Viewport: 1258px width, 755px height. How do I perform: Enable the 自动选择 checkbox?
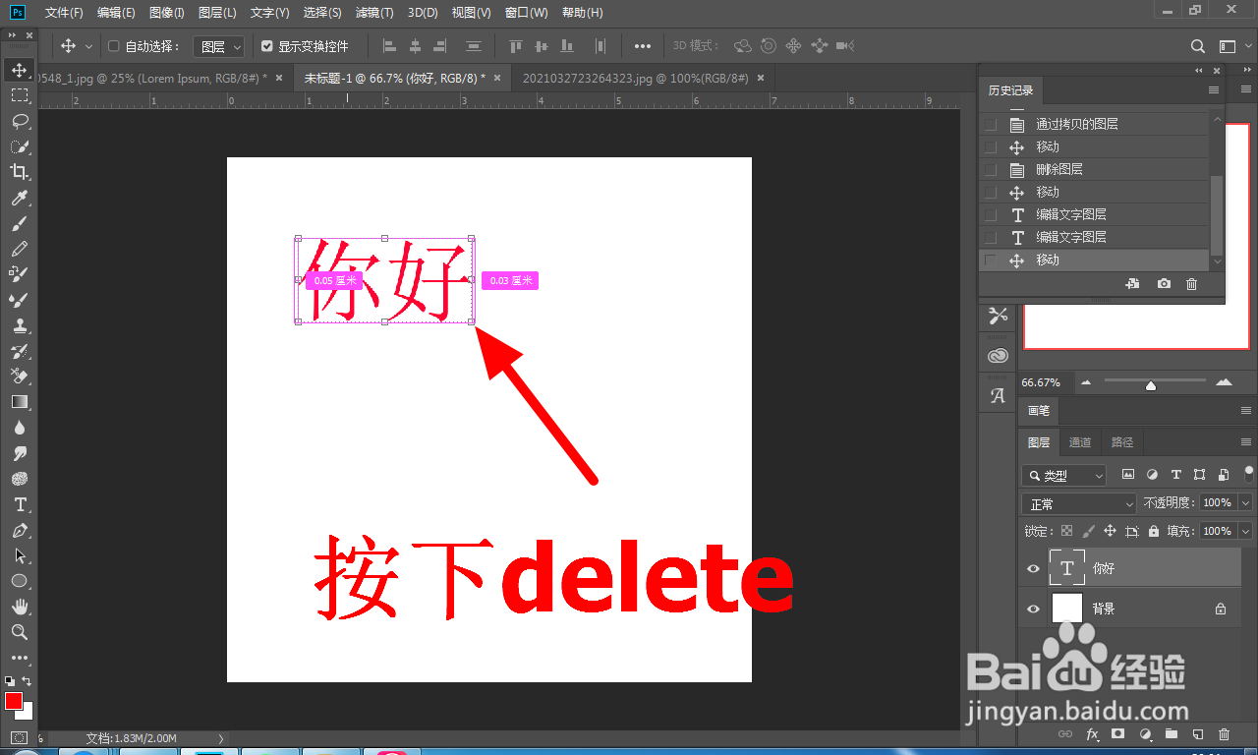pyautogui.click(x=113, y=46)
